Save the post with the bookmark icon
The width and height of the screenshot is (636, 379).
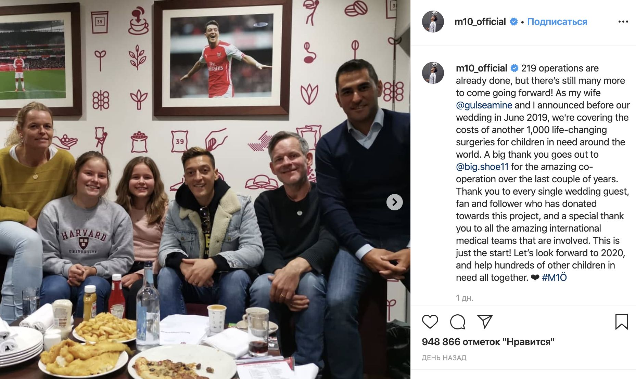622,322
